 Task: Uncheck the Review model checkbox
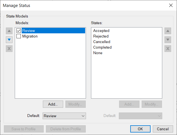(x=19, y=31)
